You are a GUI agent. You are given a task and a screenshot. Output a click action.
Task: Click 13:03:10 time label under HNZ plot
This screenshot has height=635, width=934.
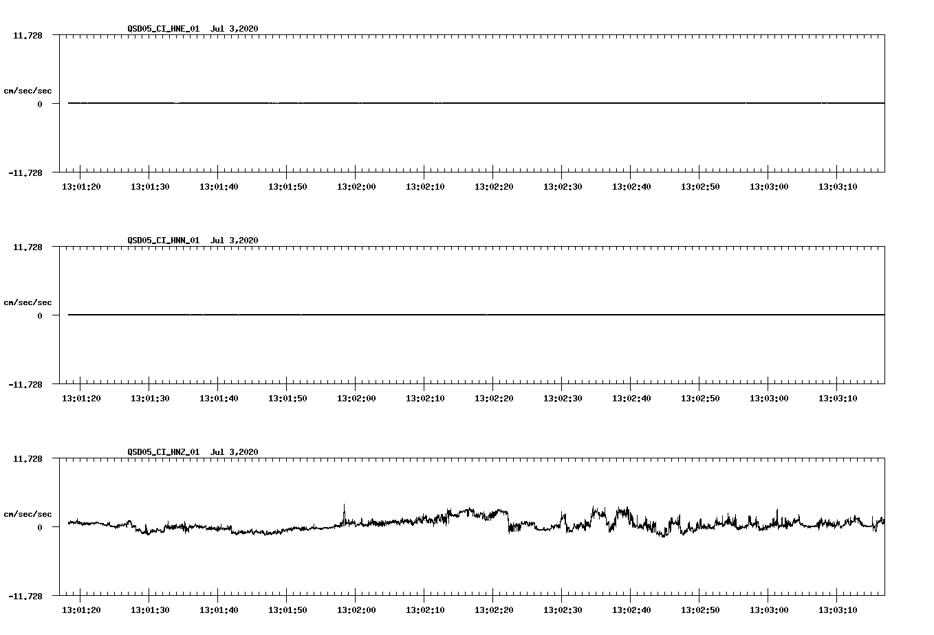[x=838, y=610]
